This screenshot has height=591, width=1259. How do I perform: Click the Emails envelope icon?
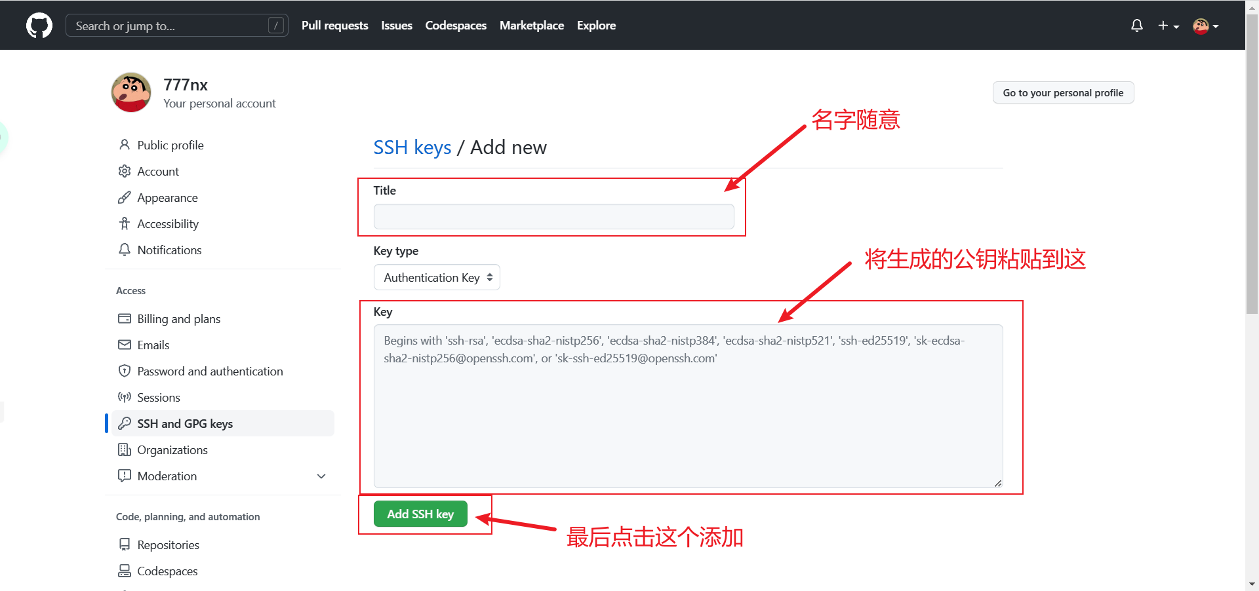tap(125, 345)
